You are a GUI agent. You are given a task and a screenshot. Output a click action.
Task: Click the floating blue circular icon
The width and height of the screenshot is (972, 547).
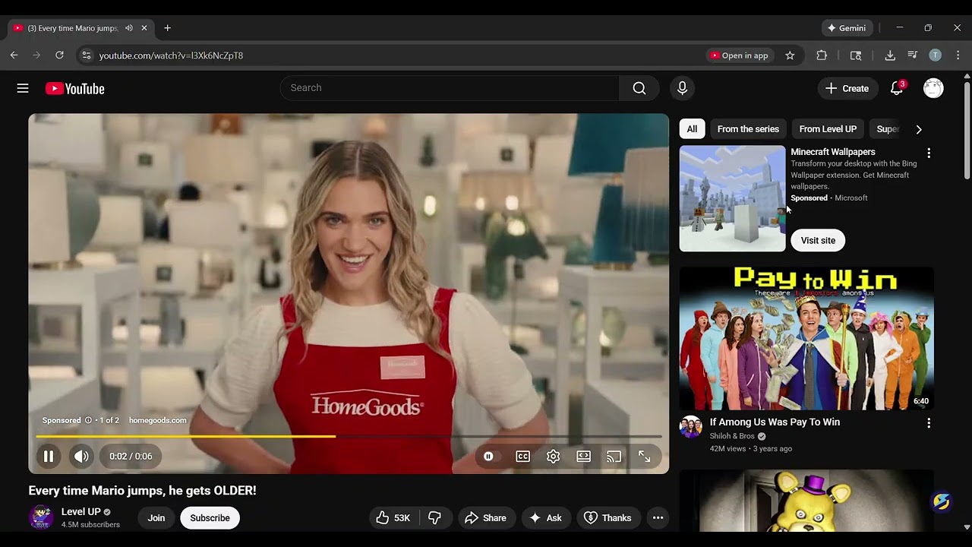[942, 503]
